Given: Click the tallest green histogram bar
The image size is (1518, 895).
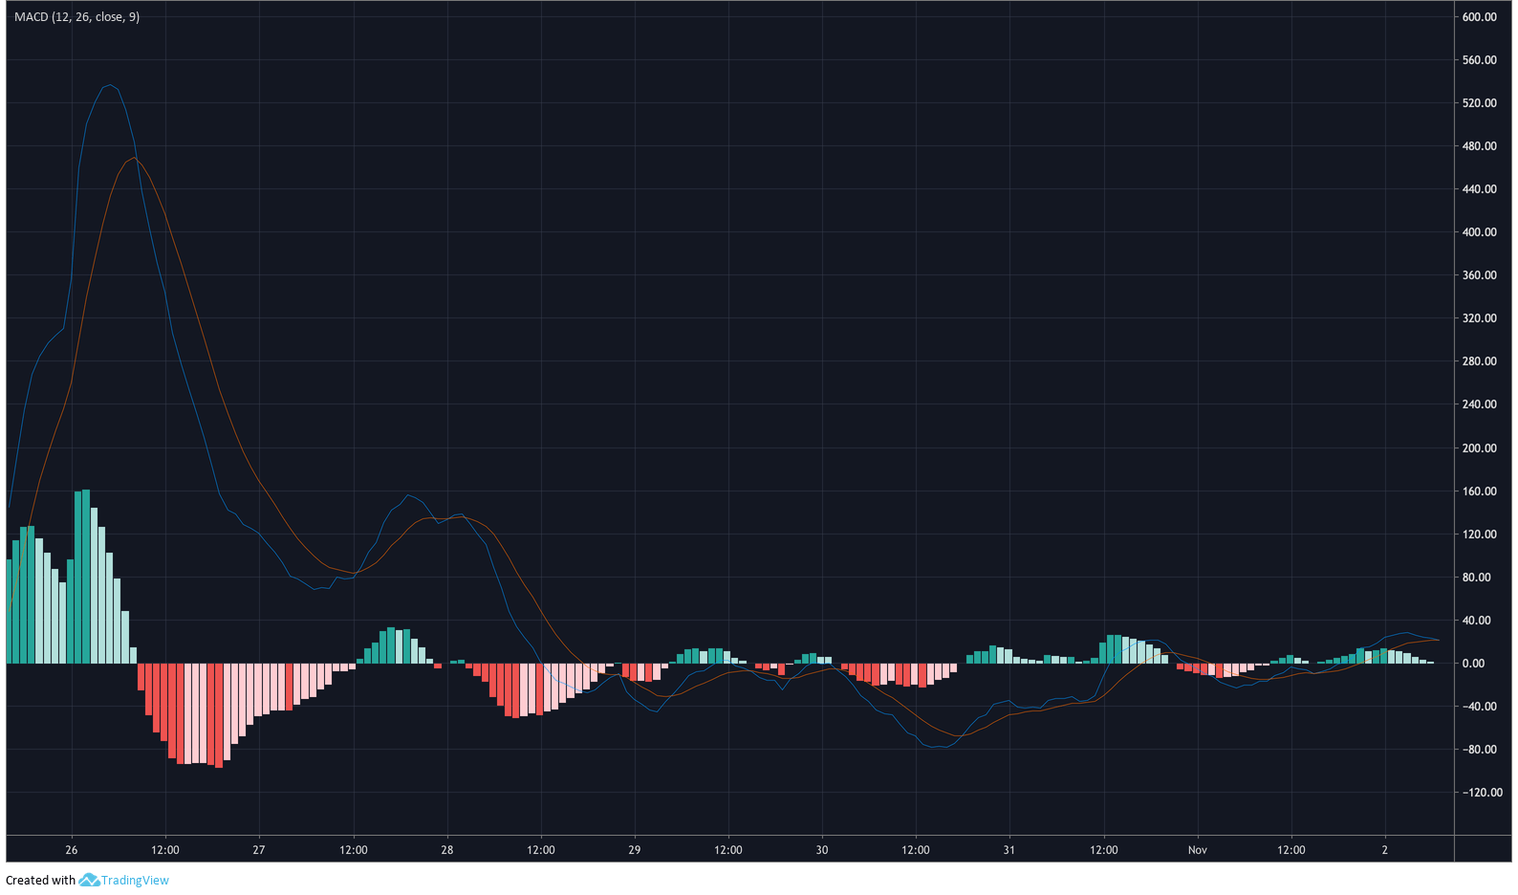Looking at the screenshot, I should tap(86, 577).
